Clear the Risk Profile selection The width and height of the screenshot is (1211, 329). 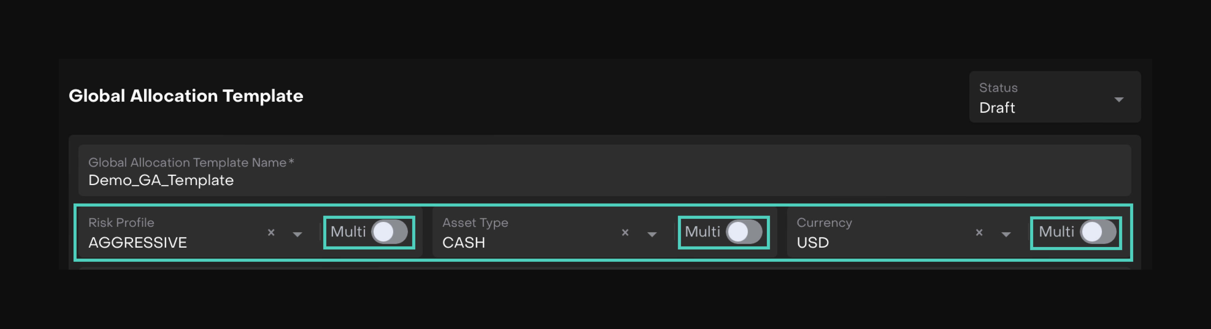pyautogui.click(x=271, y=233)
